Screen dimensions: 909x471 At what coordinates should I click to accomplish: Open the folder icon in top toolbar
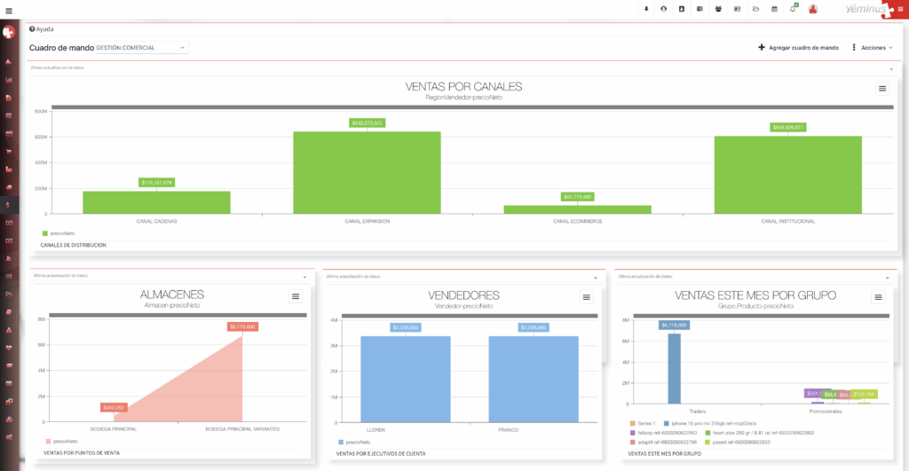tap(755, 9)
